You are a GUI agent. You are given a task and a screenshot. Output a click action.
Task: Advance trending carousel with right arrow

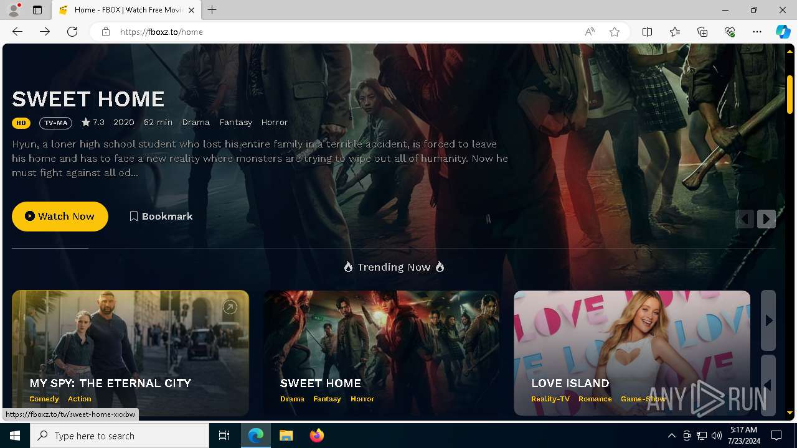pos(768,320)
